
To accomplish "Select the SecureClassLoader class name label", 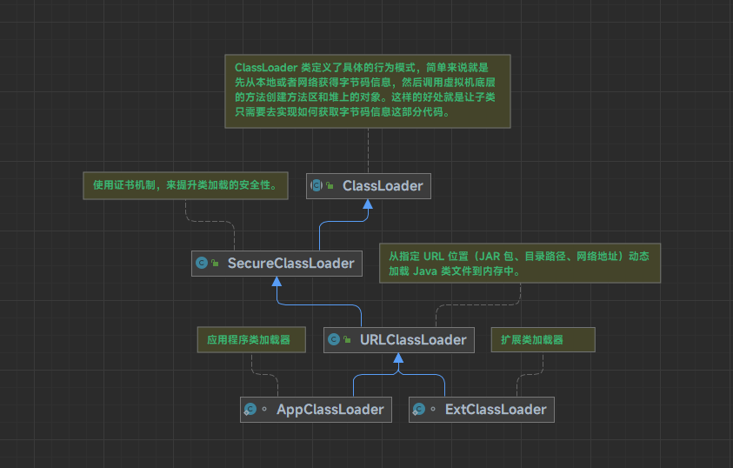I will click(290, 263).
